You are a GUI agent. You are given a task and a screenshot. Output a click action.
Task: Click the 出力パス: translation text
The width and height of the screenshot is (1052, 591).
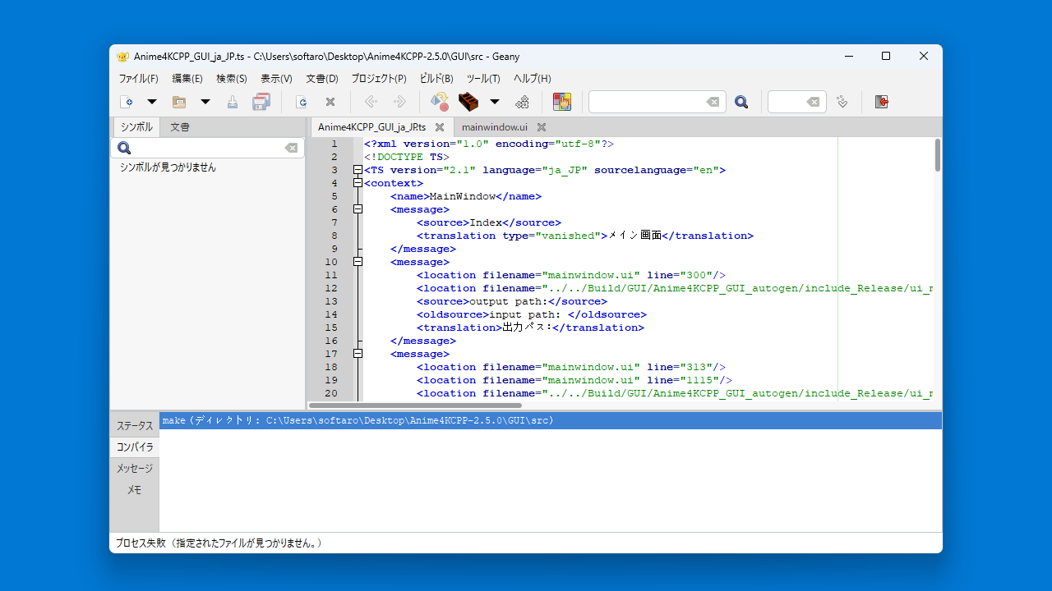[x=527, y=328]
